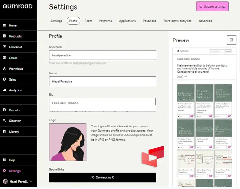The height and width of the screenshot is (189, 240).
Task: Open the Advanced settings tab
Action: pyautogui.click(x=205, y=21)
